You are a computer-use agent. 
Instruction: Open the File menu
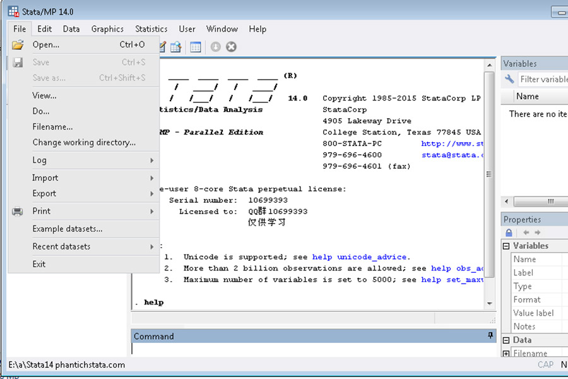point(20,29)
